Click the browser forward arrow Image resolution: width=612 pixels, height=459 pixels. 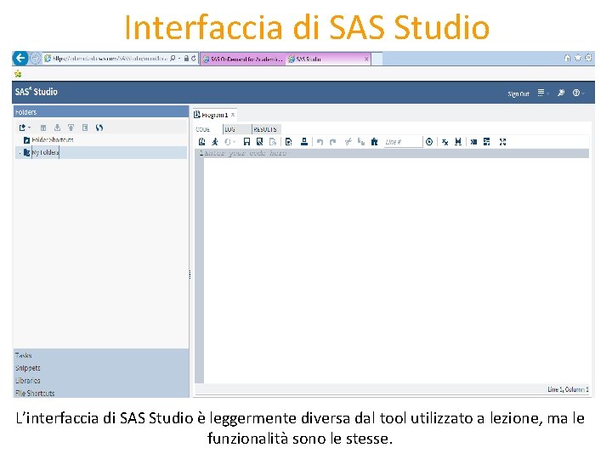coord(35,59)
